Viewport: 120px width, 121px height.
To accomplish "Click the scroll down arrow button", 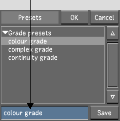I will [113, 96].
